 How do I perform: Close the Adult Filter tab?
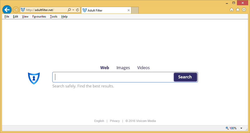click(129, 10)
